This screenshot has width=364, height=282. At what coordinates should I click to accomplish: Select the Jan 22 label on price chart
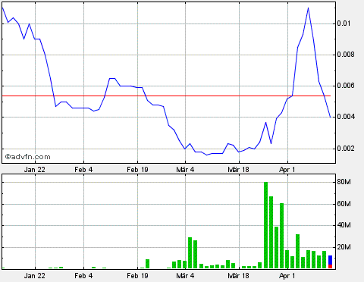[x=35, y=170]
